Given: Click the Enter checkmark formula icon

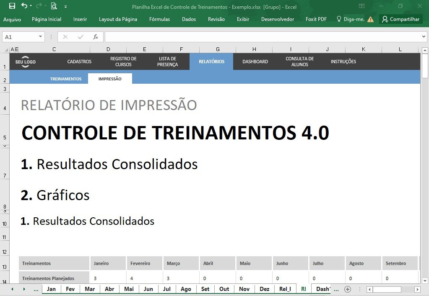Looking at the screenshot, I should pyautogui.click(x=81, y=37).
